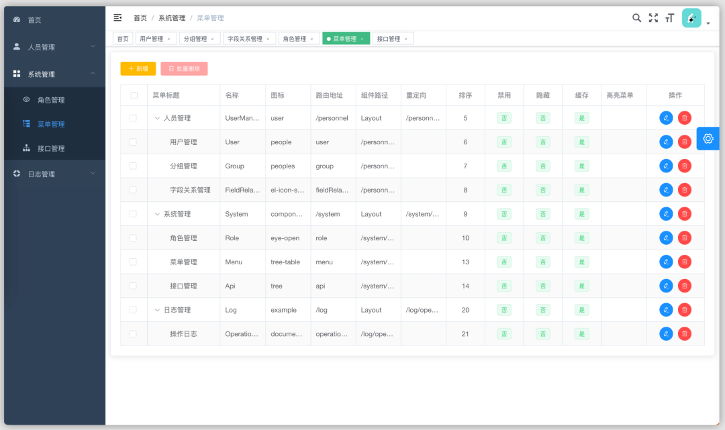Viewport: 725px width, 430px height.
Task: Click the 首页 breadcrumb link
Action: point(140,17)
